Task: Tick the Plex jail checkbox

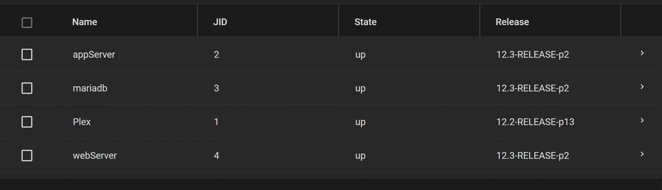Action: (27, 122)
